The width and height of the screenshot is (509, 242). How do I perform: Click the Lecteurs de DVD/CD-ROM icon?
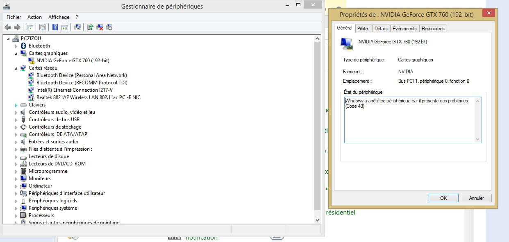(23, 164)
